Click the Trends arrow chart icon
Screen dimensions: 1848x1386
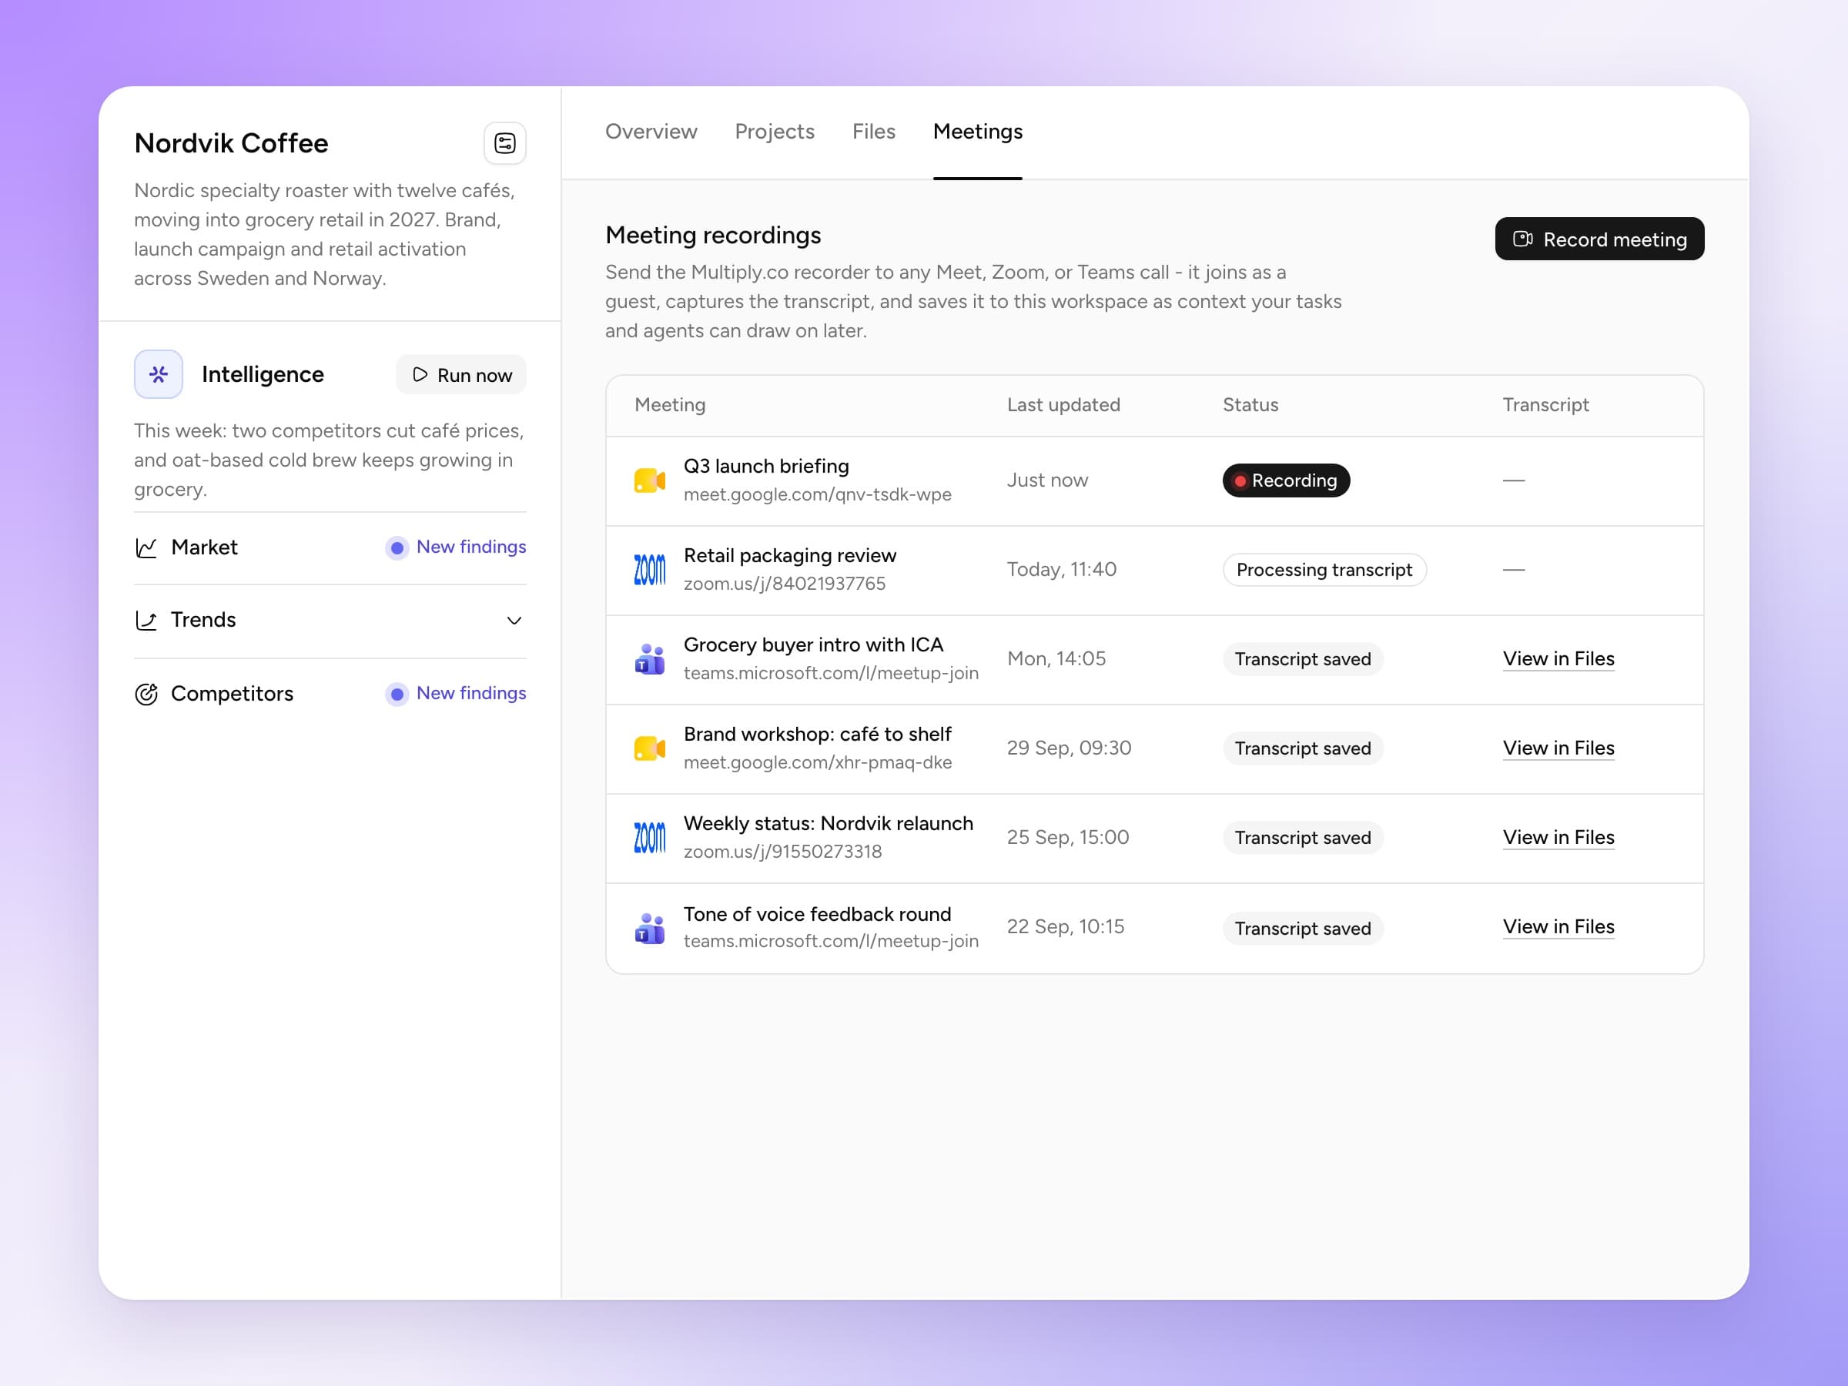pyautogui.click(x=146, y=620)
